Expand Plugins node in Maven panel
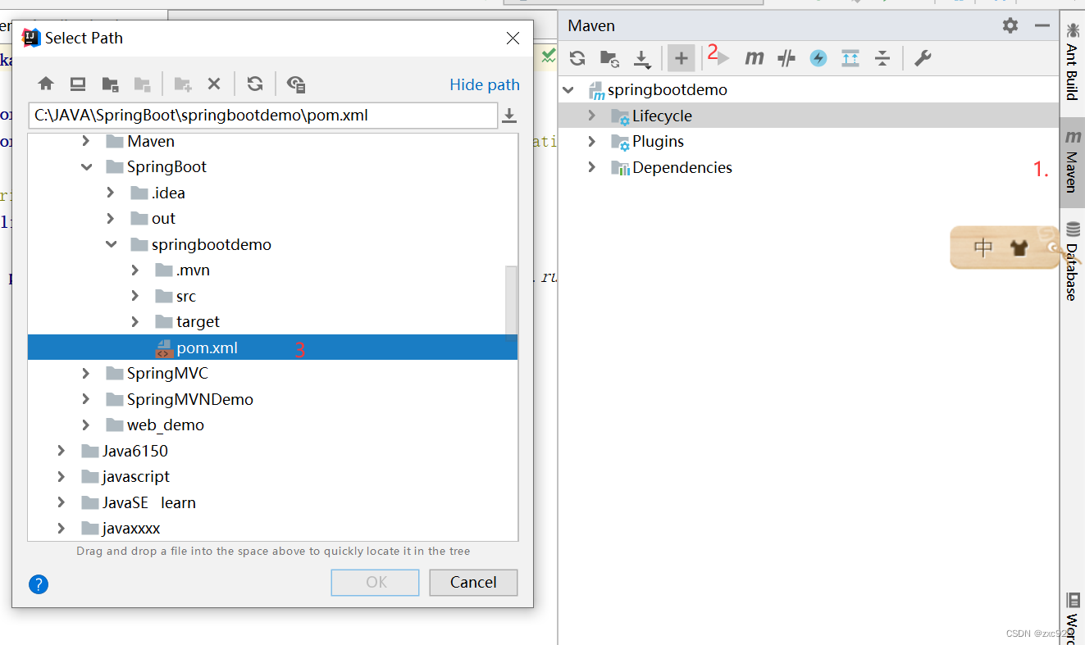1085x645 pixels. coord(592,142)
